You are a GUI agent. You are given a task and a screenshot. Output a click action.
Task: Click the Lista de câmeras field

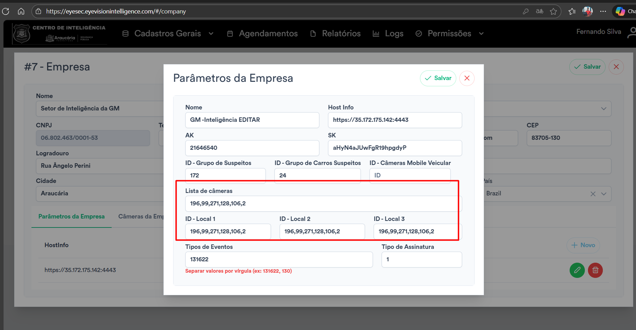323,204
